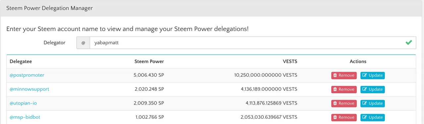The width and height of the screenshot is (424, 124).
Task: Update the @minnowsupport delegation
Action: (x=373, y=89)
